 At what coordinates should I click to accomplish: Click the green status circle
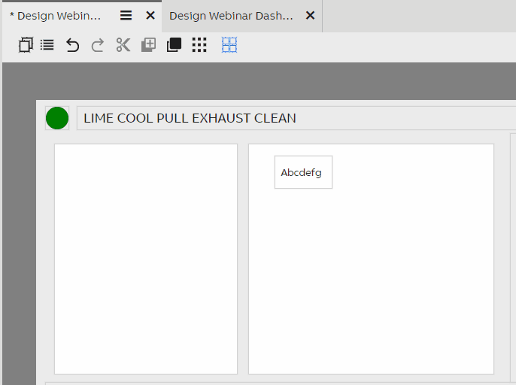57,118
